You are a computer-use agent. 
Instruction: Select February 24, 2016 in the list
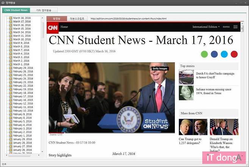click(23, 79)
